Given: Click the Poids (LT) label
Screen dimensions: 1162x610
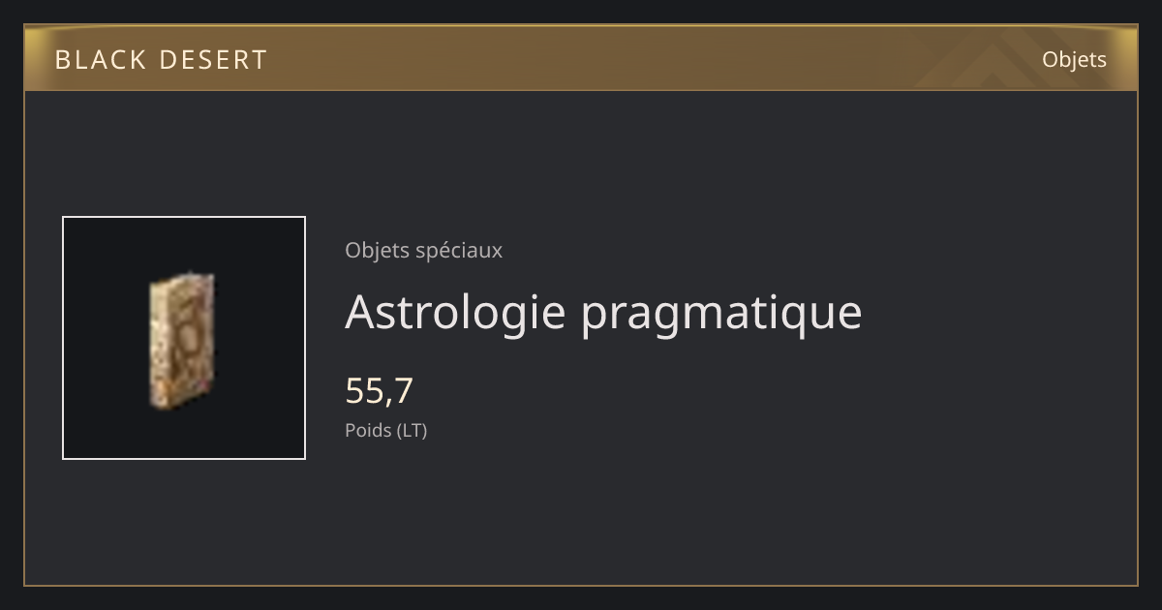Looking at the screenshot, I should [x=385, y=430].
